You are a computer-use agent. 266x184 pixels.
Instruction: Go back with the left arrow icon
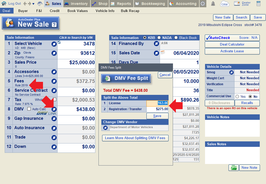tap(25, 4)
